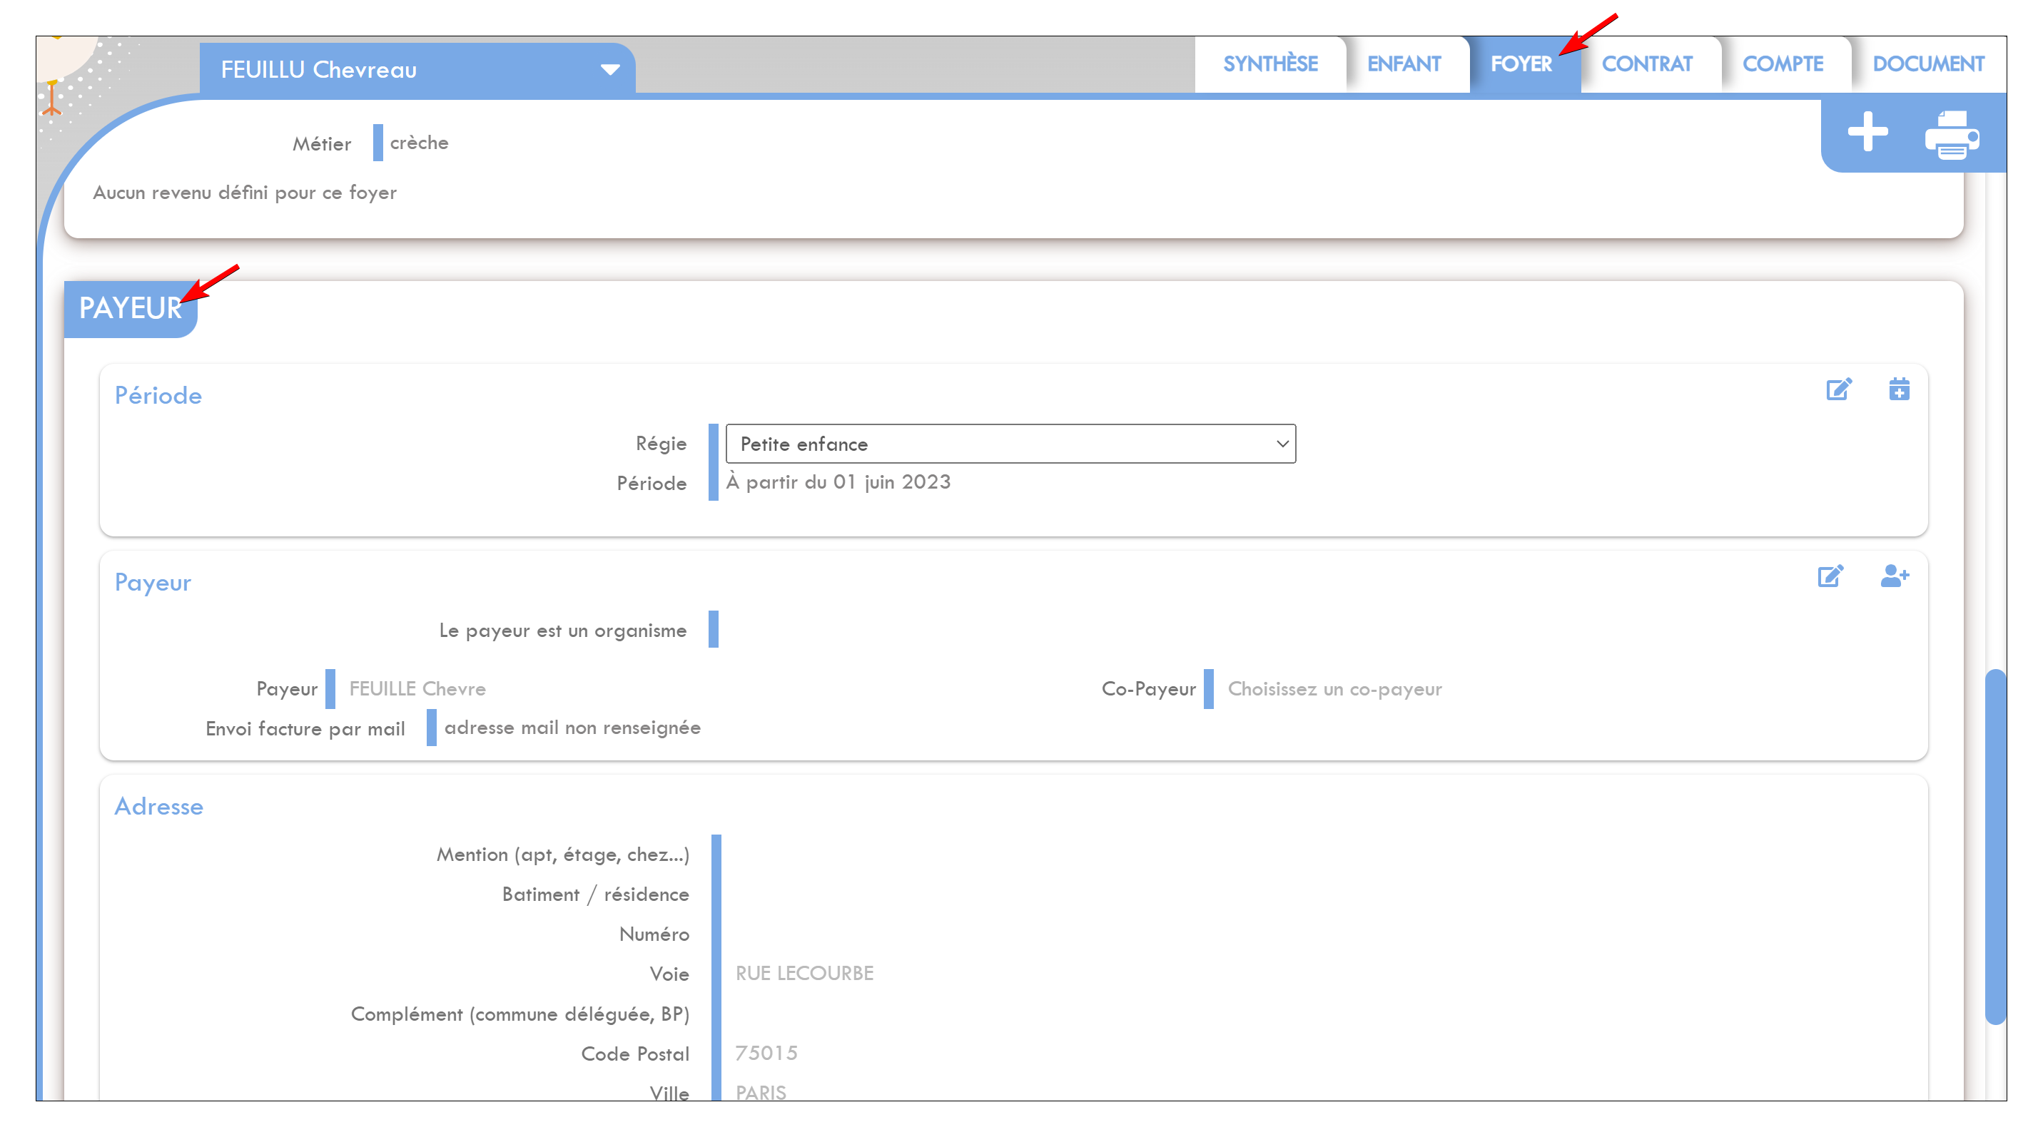
Task: Click the Voie field RUE LECOURBE
Action: 803,973
